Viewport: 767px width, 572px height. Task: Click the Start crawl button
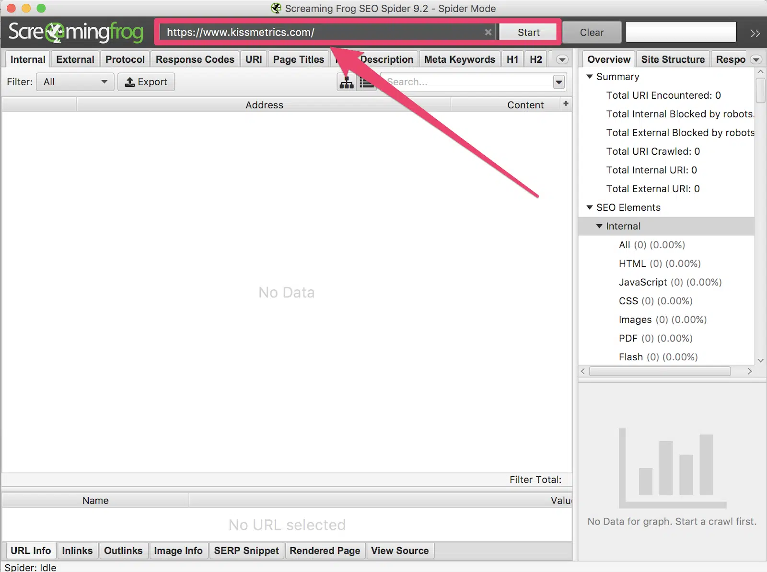[x=528, y=32]
